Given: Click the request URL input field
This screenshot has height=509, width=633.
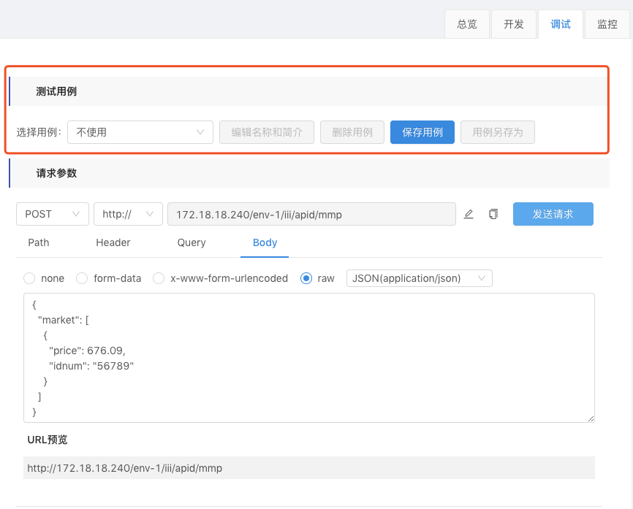Looking at the screenshot, I should (x=311, y=214).
